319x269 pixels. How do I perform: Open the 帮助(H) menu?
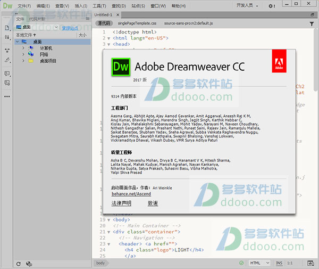pyautogui.click(x=179, y=6)
